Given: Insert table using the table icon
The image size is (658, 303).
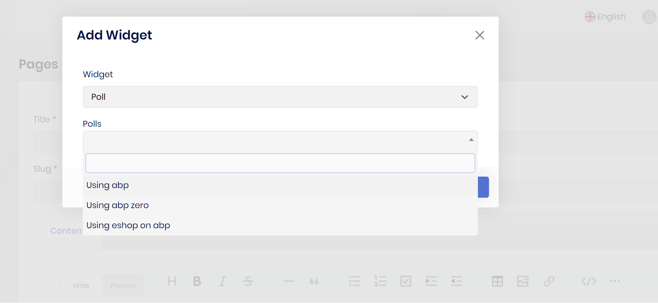Looking at the screenshot, I should (497, 281).
